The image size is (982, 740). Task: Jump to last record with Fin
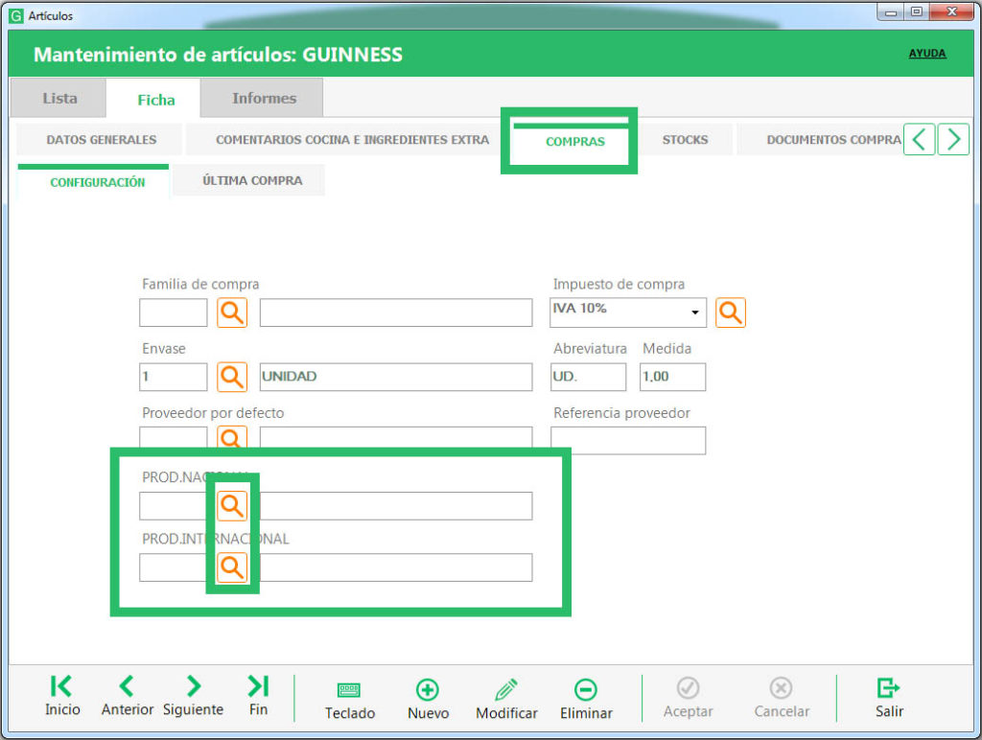pyautogui.click(x=258, y=696)
